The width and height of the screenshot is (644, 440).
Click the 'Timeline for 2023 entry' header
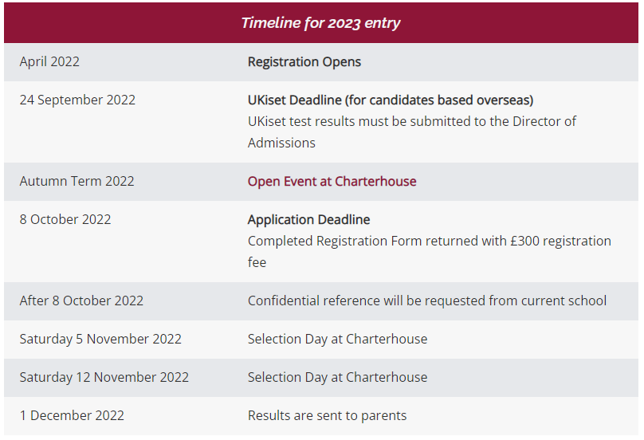(x=321, y=22)
